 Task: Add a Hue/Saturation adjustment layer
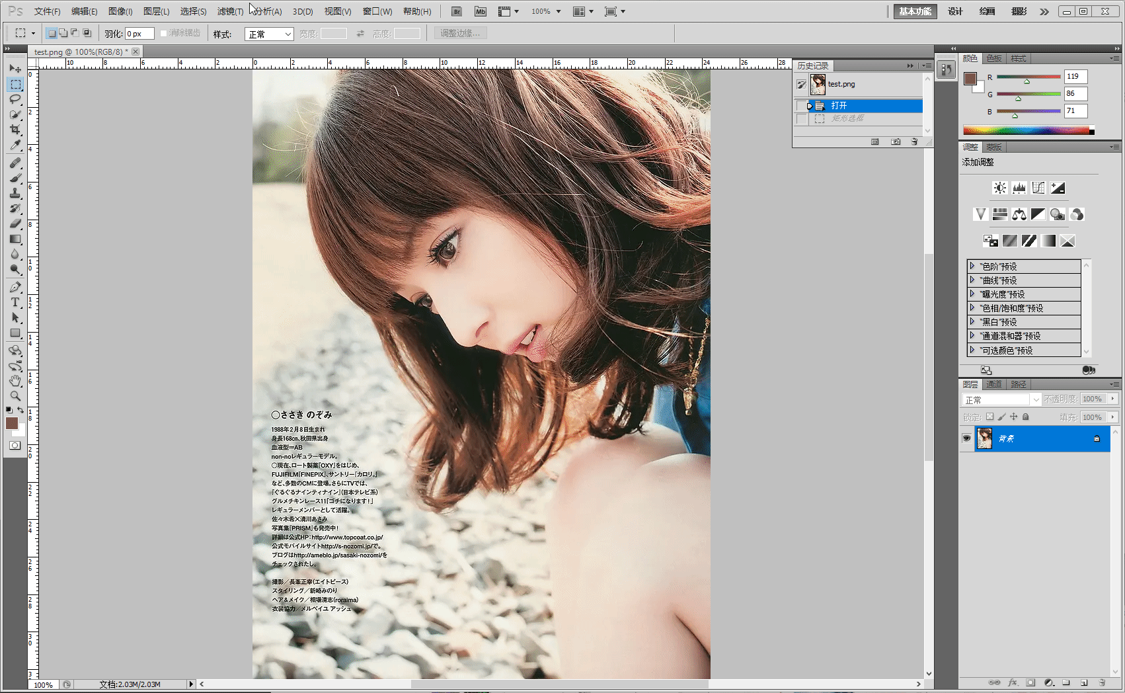tap(999, 214)
